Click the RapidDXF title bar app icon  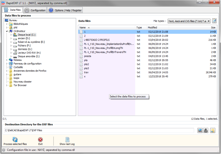(3, 3)
